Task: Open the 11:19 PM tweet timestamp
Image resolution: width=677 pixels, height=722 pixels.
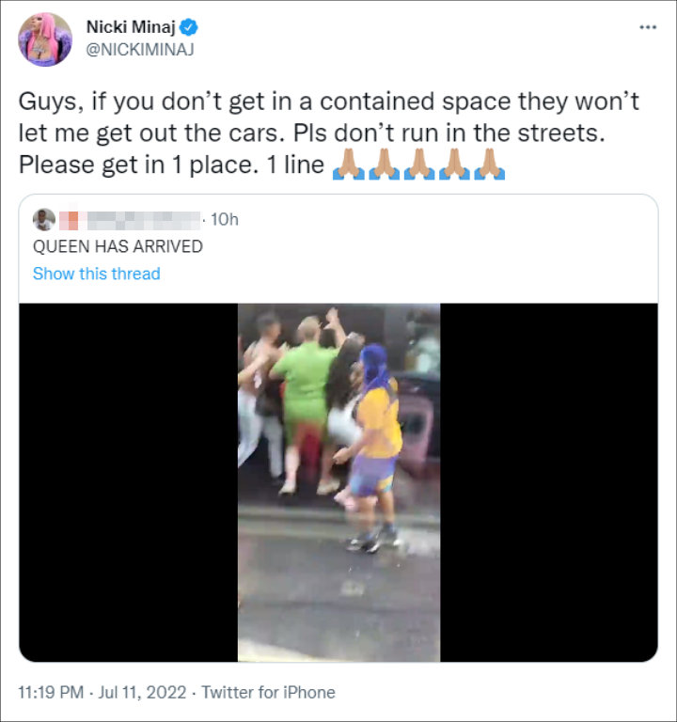Action: point(51,692)
